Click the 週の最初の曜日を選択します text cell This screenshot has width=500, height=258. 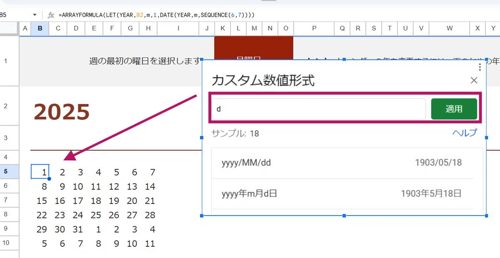145,61
